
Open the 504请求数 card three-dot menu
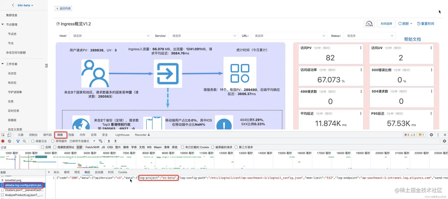pos(431,92)
